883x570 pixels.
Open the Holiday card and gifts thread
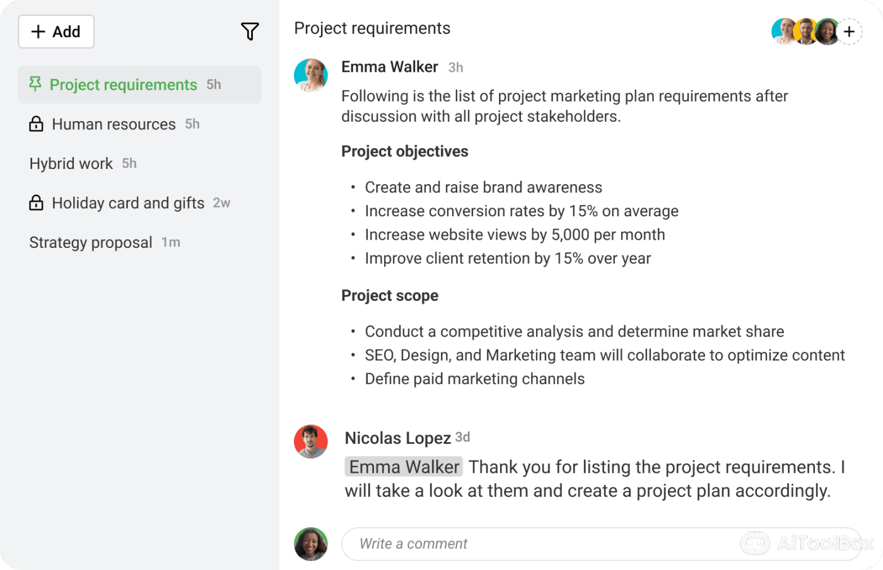click(128, 202)
